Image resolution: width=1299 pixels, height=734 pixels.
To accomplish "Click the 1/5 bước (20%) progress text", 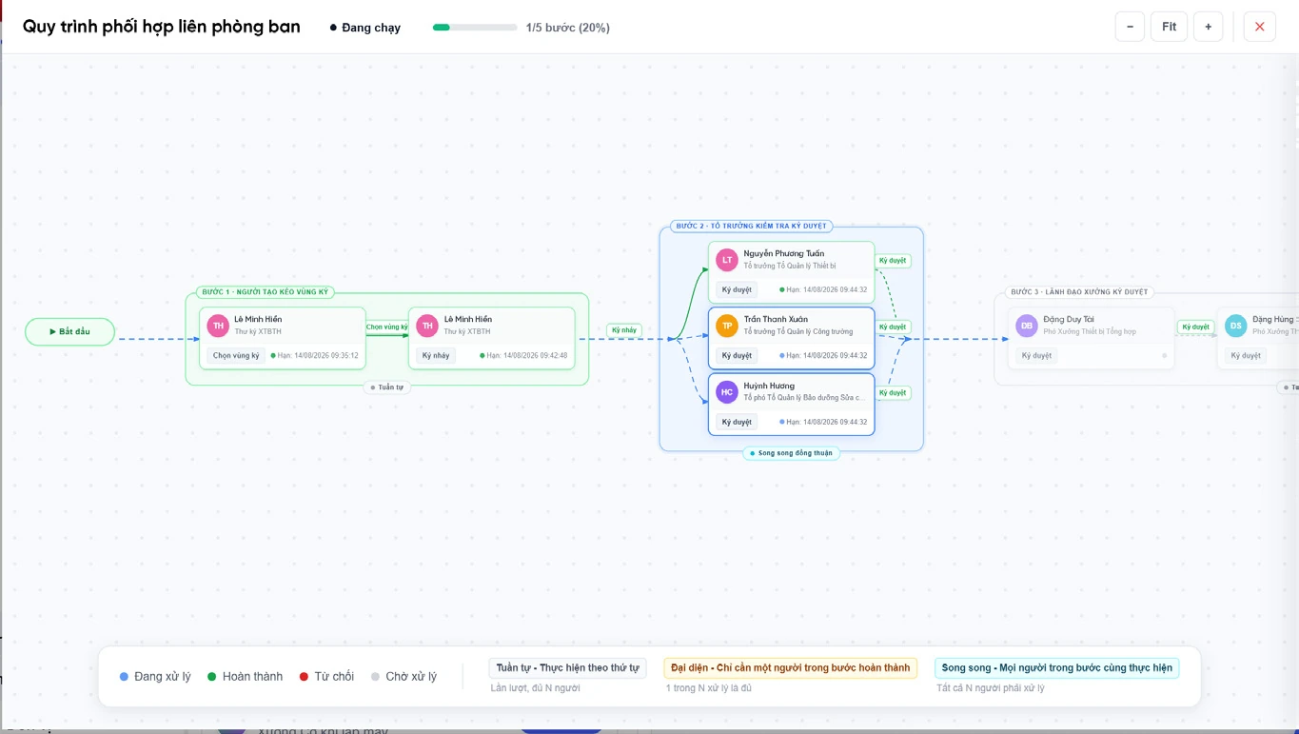I will click(x=568, y=28).
